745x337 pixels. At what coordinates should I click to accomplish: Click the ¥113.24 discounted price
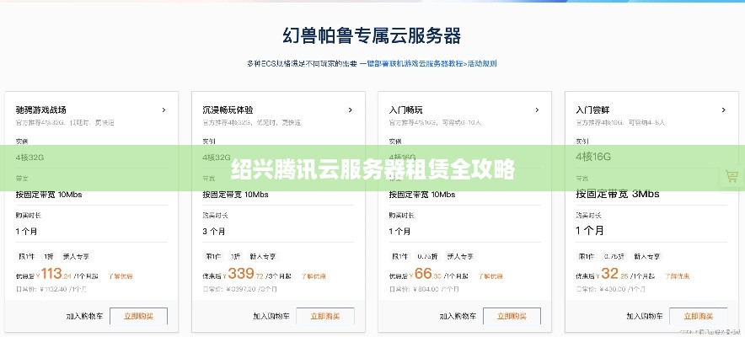tap(54, 274)
